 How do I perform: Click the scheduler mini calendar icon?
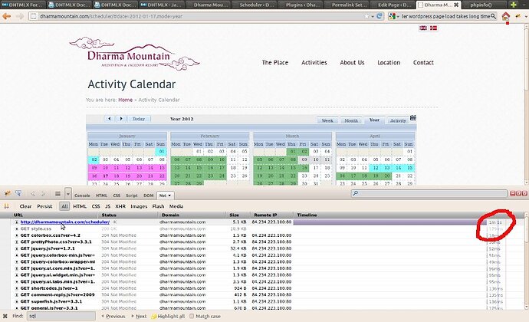coord(413,118)
